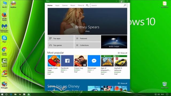This screenshot has width=171, height=96.
Task: Switch to the Apps tab
Action: pyautogui.click(x=57, y=5)
